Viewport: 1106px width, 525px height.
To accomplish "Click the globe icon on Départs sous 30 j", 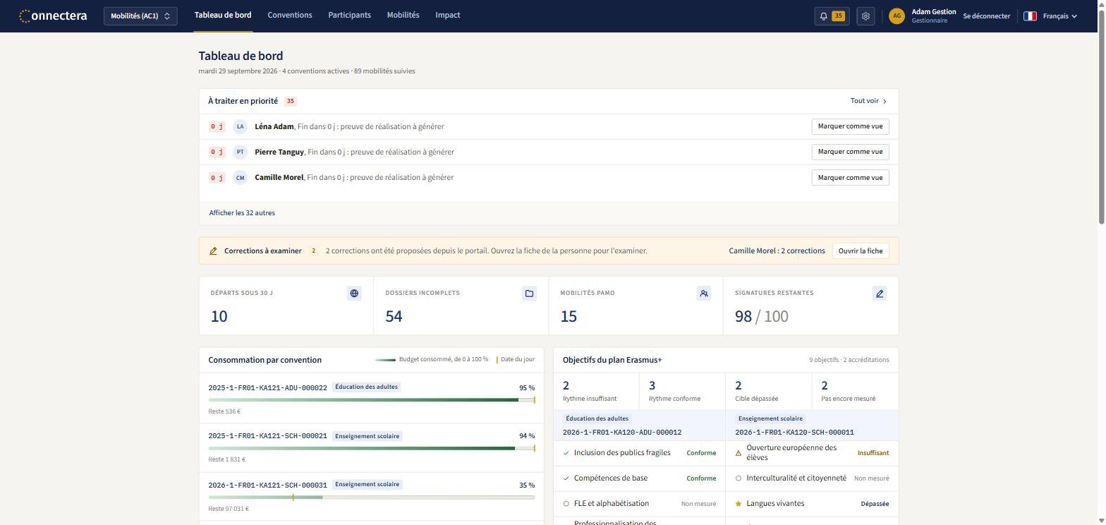I will (354, 293).
